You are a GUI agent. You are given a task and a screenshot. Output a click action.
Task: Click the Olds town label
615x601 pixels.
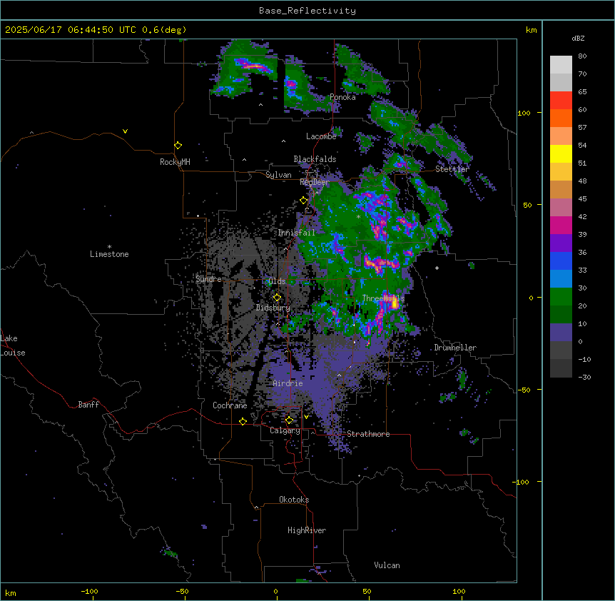277,281
